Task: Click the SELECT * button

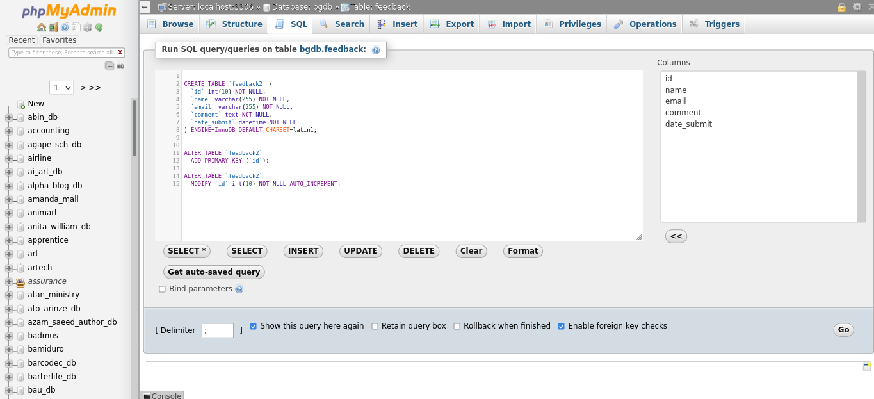Action: [187, 251]
